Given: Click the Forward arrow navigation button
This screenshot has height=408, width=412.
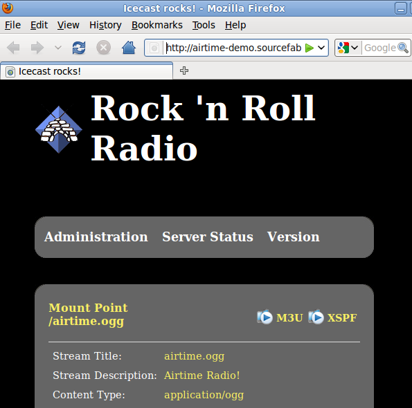Looking at the screenshot, I should [x=37, y=48].
